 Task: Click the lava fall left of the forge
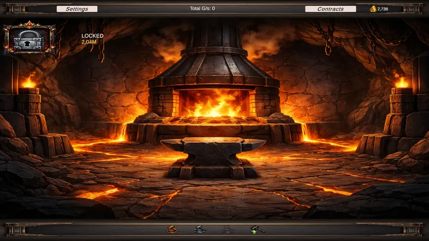point(123,131)
